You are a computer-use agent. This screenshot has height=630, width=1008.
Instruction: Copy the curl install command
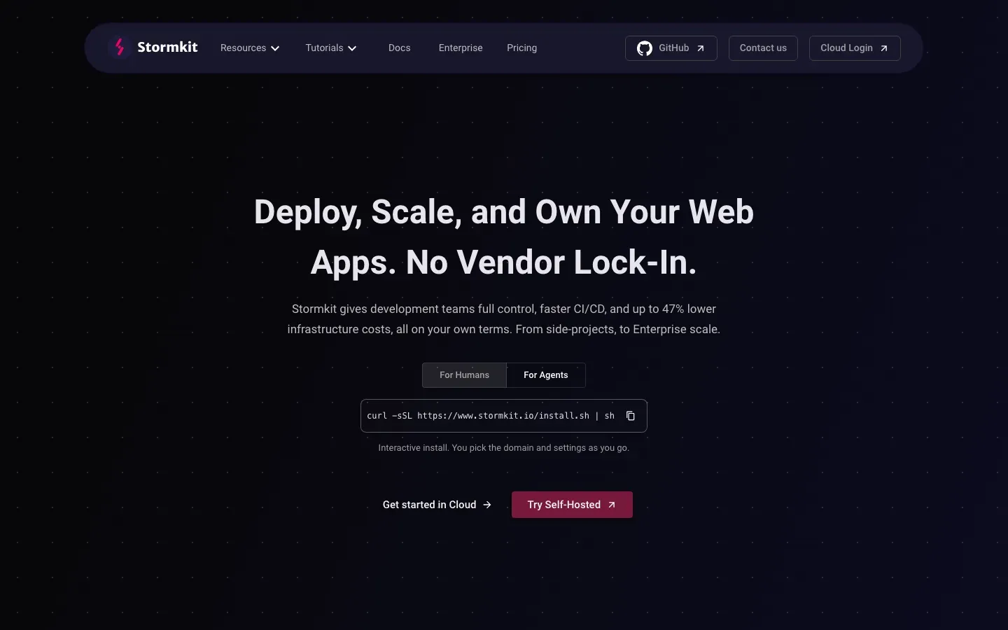click(631, 416)
